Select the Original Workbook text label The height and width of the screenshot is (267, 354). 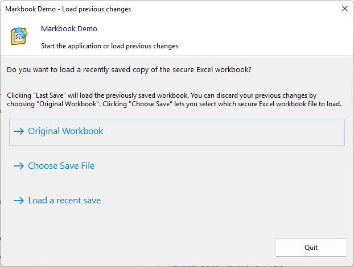click(65, 131)
